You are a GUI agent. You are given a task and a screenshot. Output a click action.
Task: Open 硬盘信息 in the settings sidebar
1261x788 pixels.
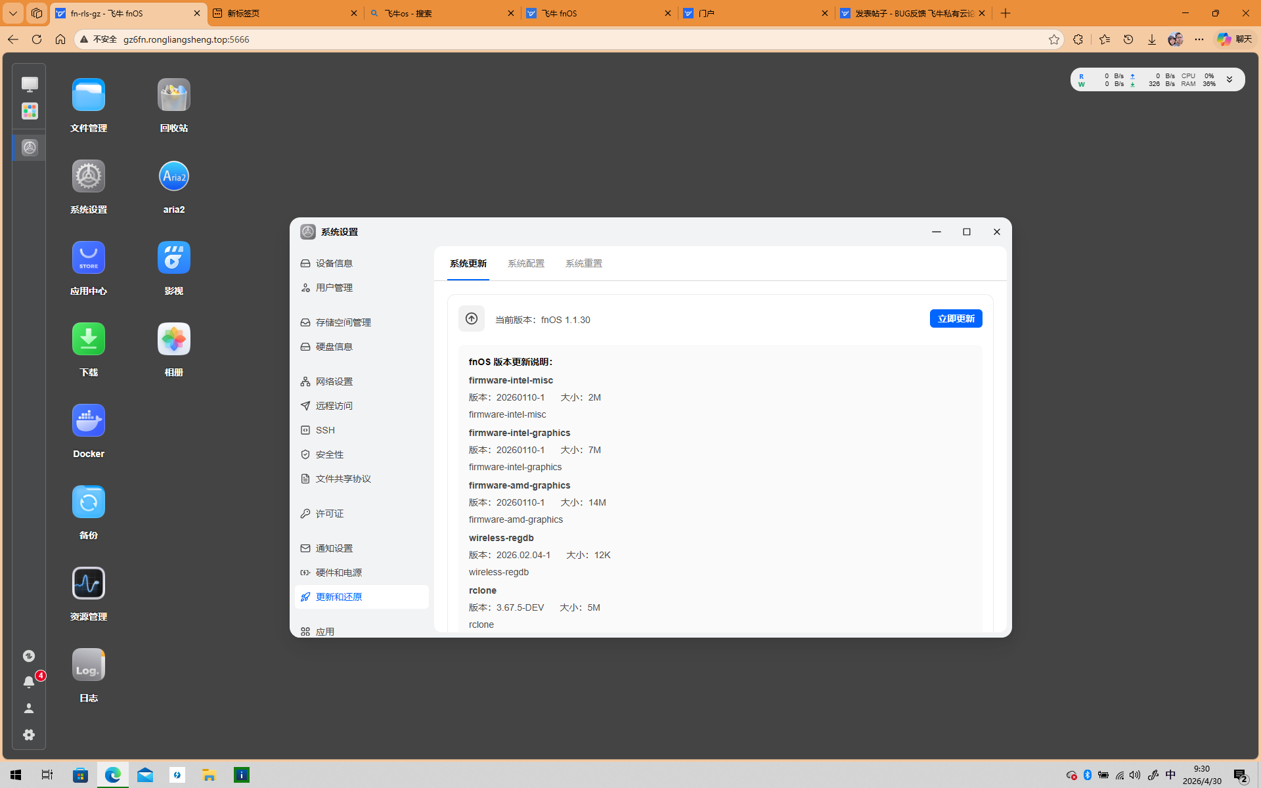click(362, 347)
